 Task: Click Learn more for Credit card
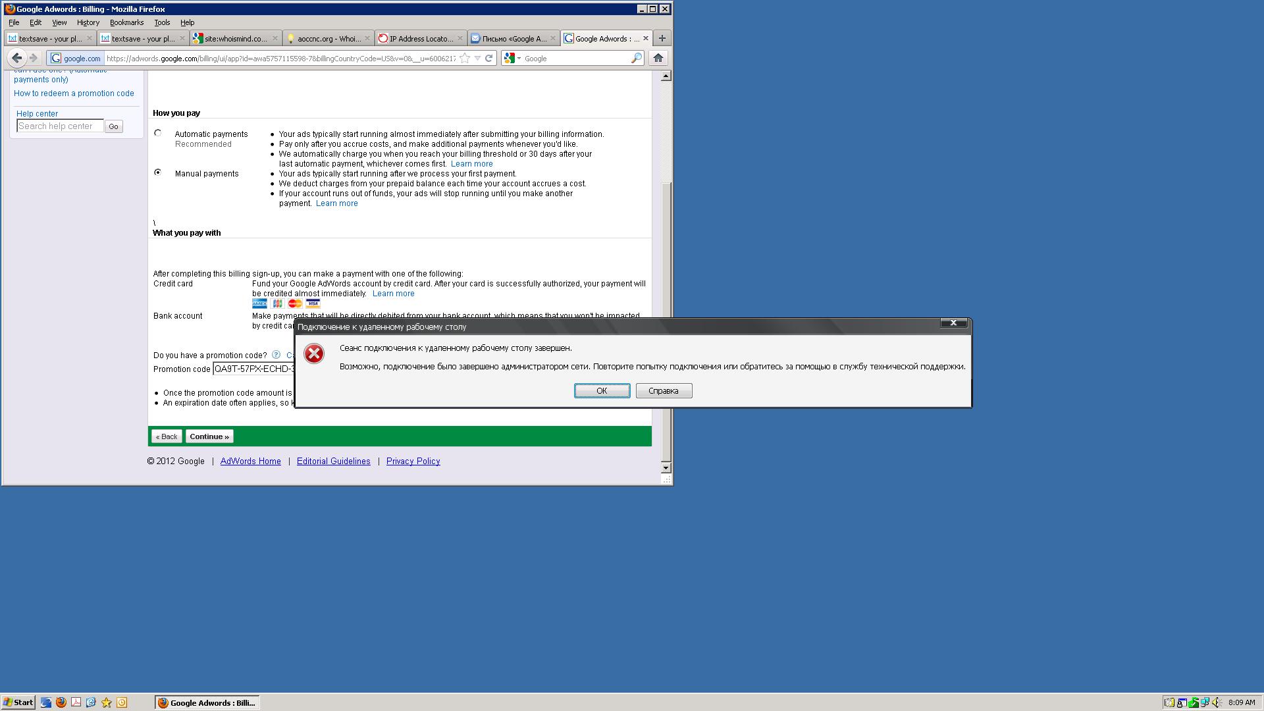[x=393, y=294]
